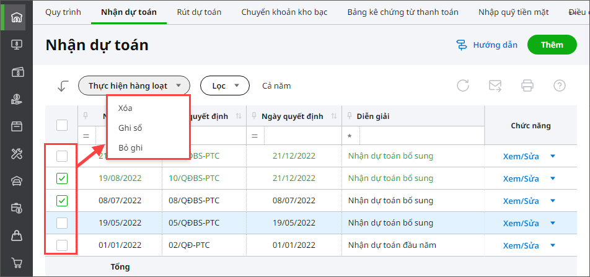Open the storage box sidebar icon
This screenshot has width=590, height=277.
17,126
